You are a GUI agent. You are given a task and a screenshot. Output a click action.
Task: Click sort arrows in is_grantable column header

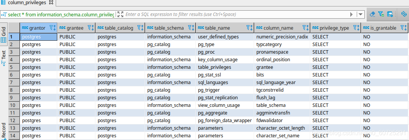coord(405,28)
